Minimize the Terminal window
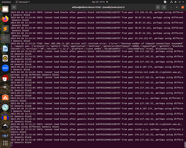Viewport: 186px width, 148px height. coord(171,7)
